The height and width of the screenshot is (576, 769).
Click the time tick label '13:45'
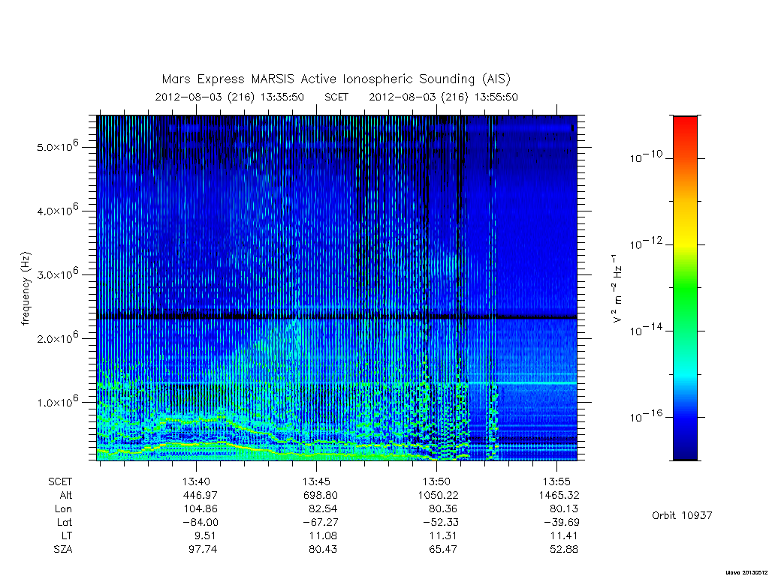(316, 482)
